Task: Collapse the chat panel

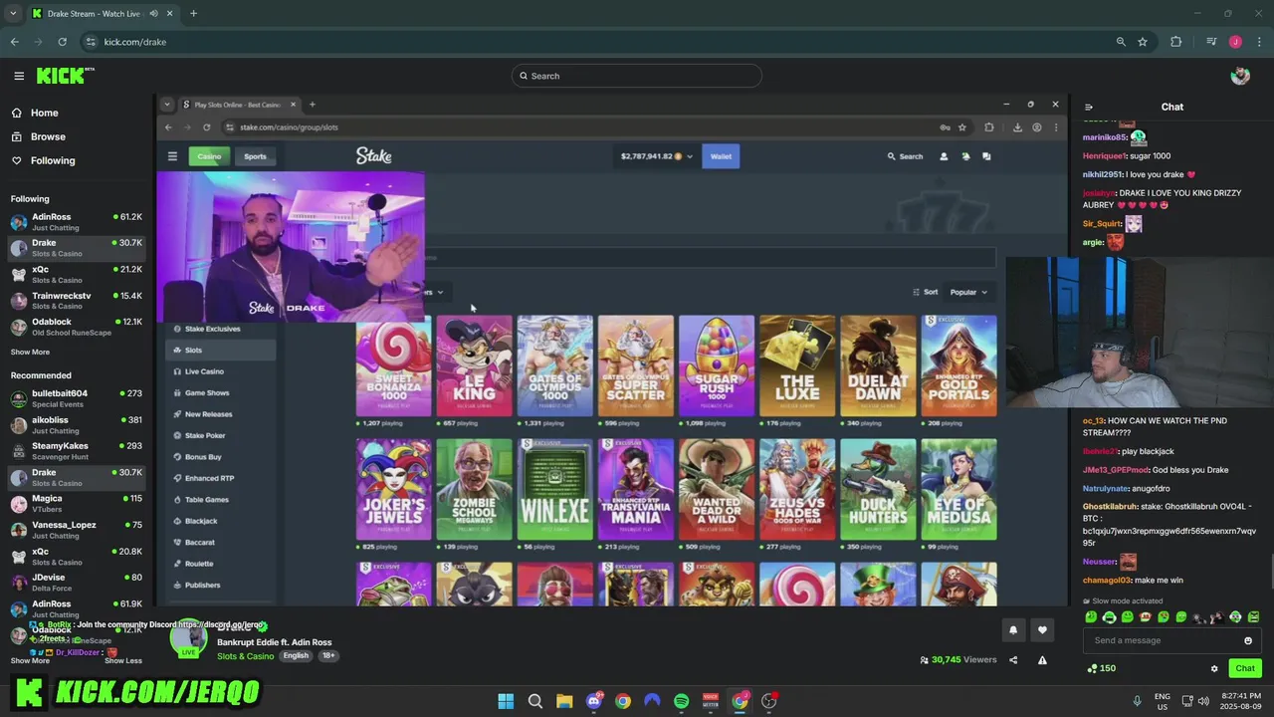Action: point(1089,107)
